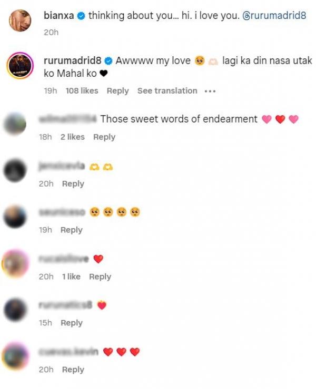This screenshot has height=389, width=316.
Task: Open the blurred avatar beside three red hearts comment
Action: (15, 356)
